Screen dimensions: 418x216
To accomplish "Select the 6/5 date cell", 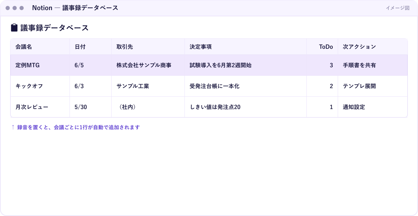I will tap(91, 65).
